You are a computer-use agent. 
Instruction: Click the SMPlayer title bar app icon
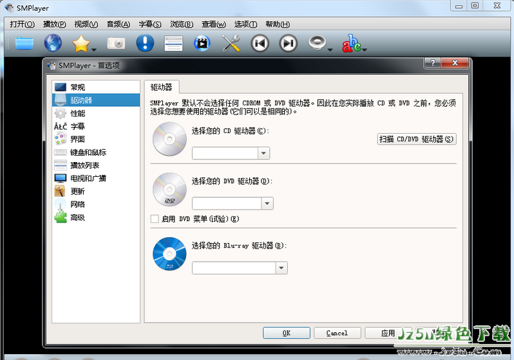click(x=9, y=8)
